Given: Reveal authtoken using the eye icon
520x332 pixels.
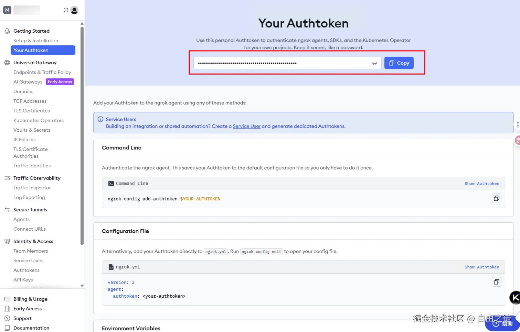Looking at the screenshot, I should tap(374, 63).
